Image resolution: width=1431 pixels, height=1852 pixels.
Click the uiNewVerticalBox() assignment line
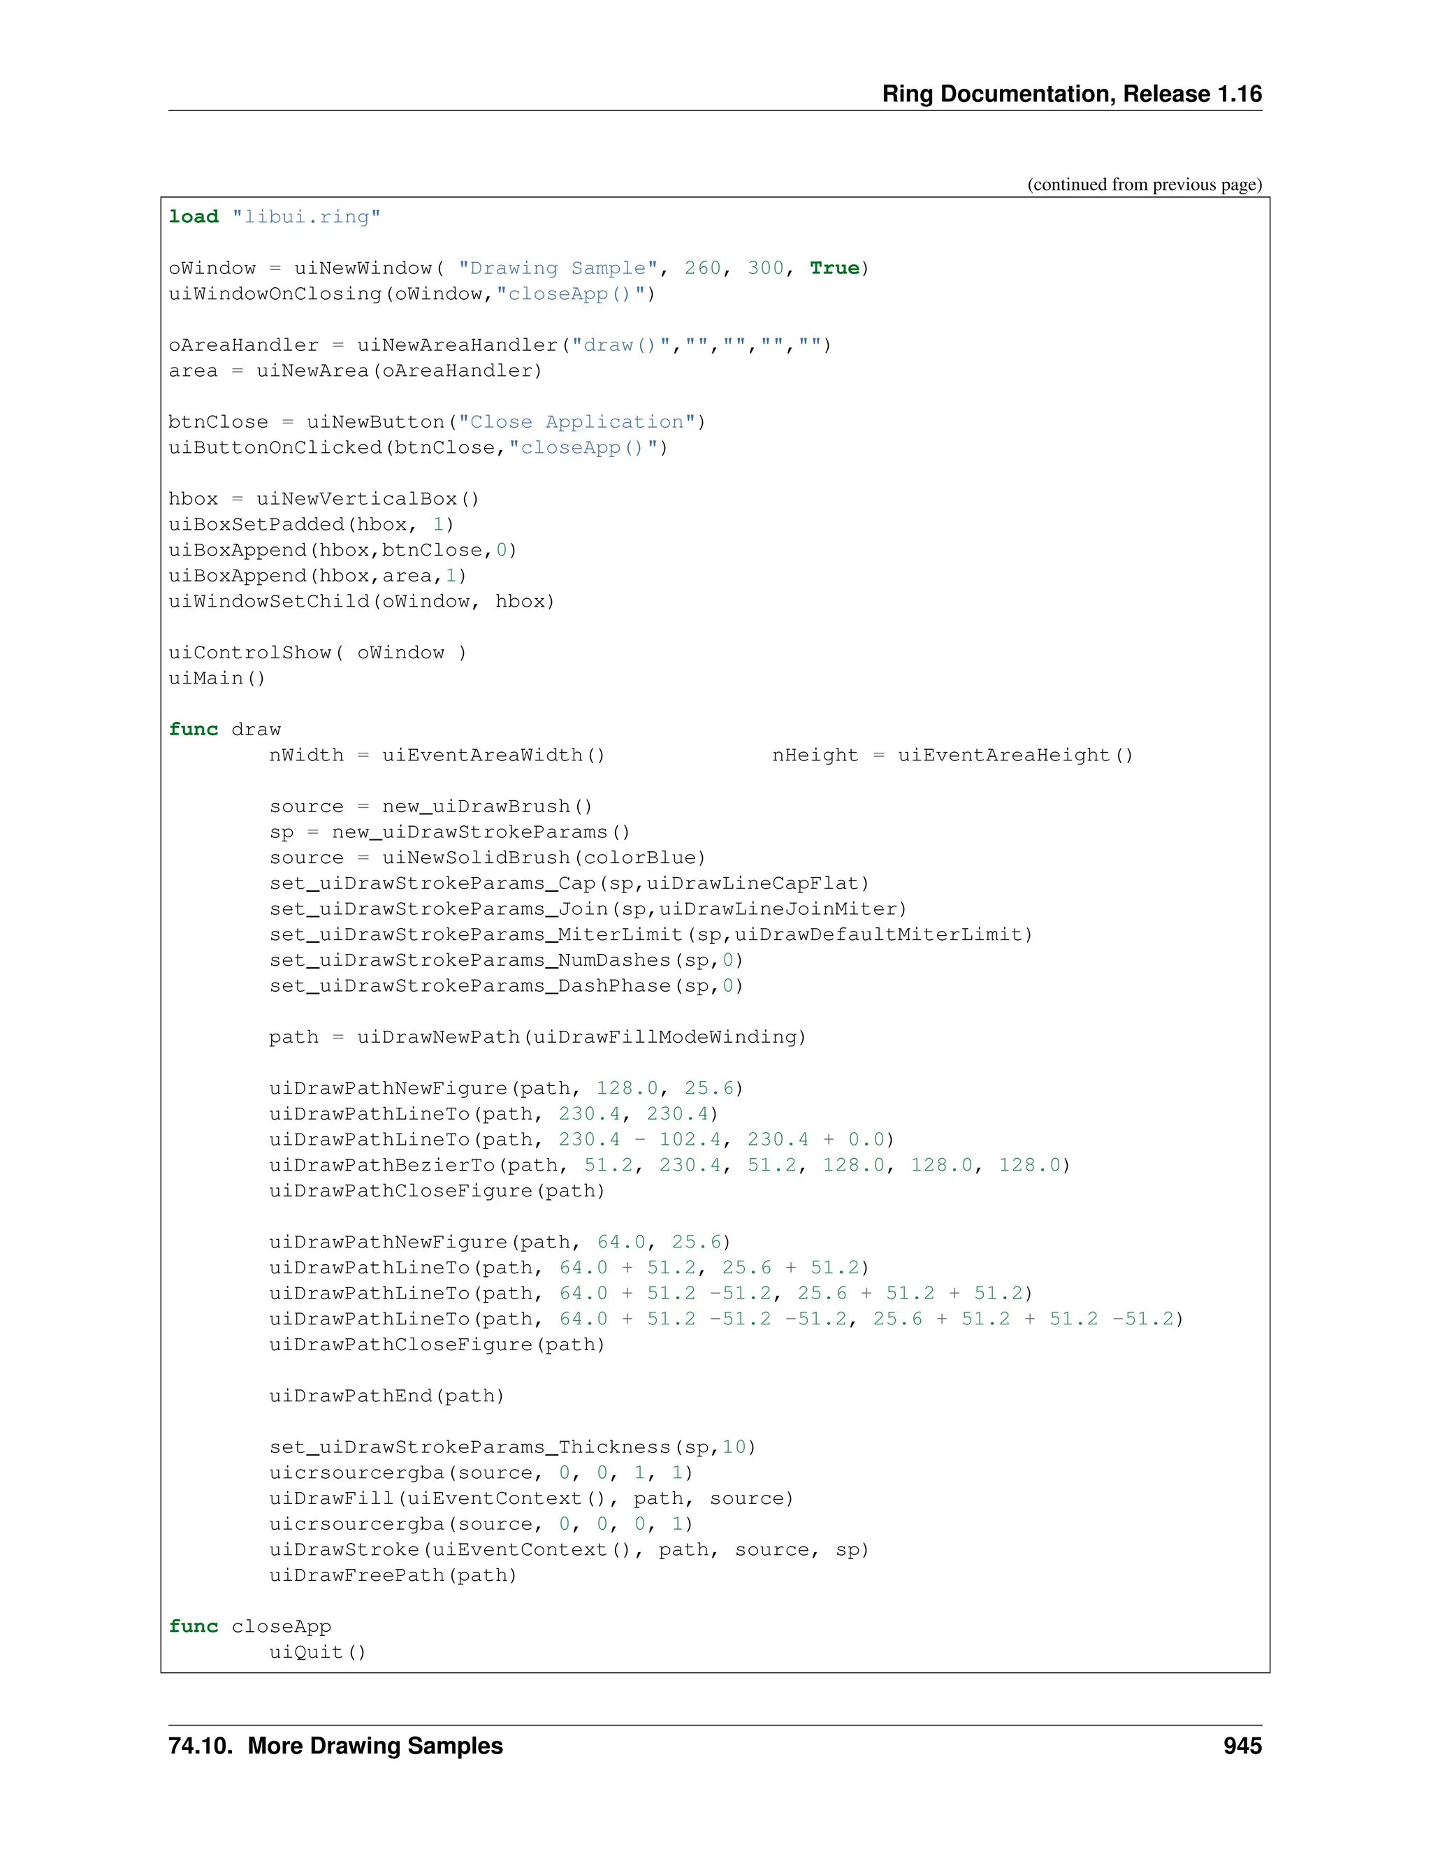point(324,498)
